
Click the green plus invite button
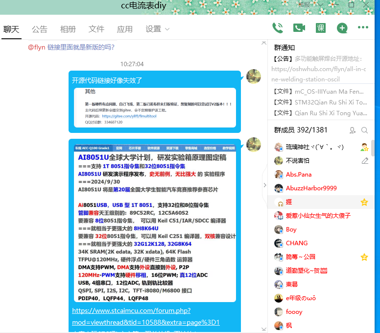point(342,28)
